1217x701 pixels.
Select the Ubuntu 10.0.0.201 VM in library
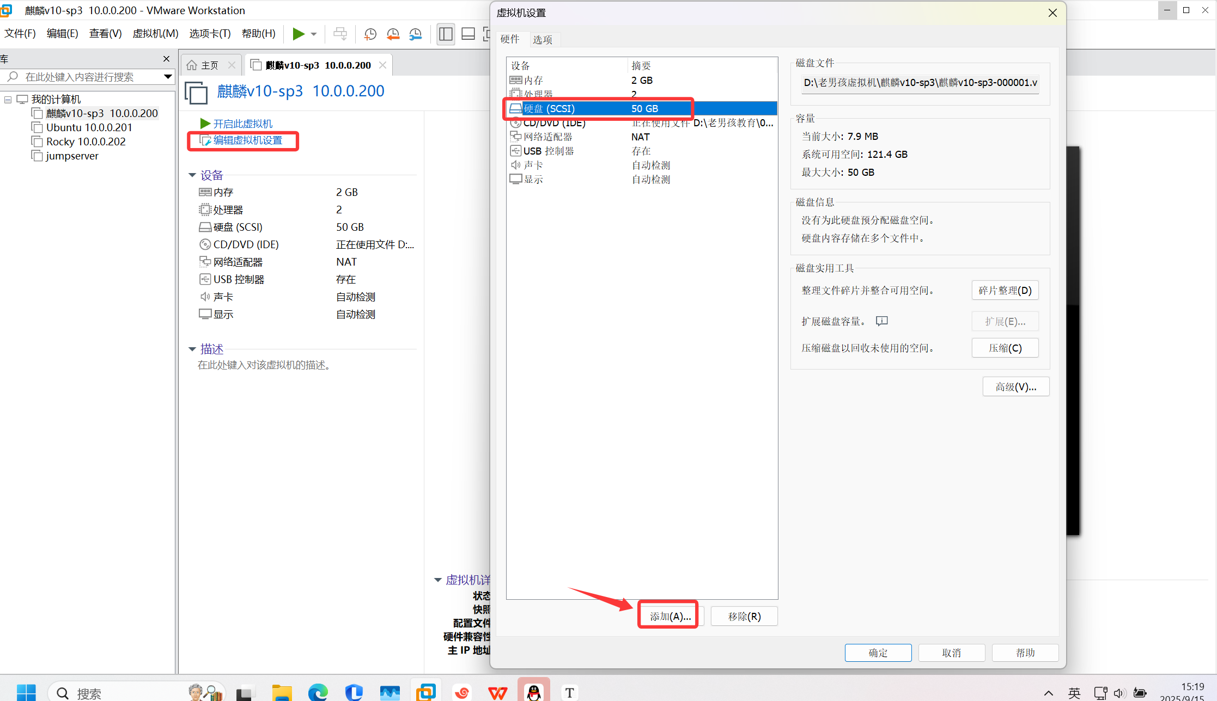coord(89,127)
